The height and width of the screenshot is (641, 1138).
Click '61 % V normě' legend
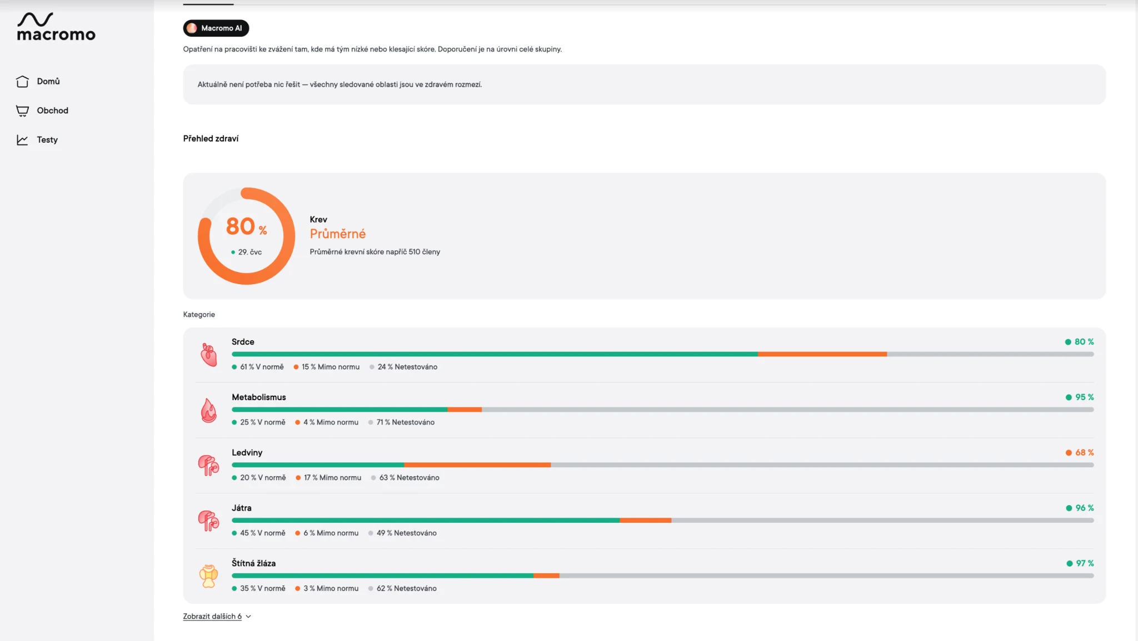tap(258, 367)
